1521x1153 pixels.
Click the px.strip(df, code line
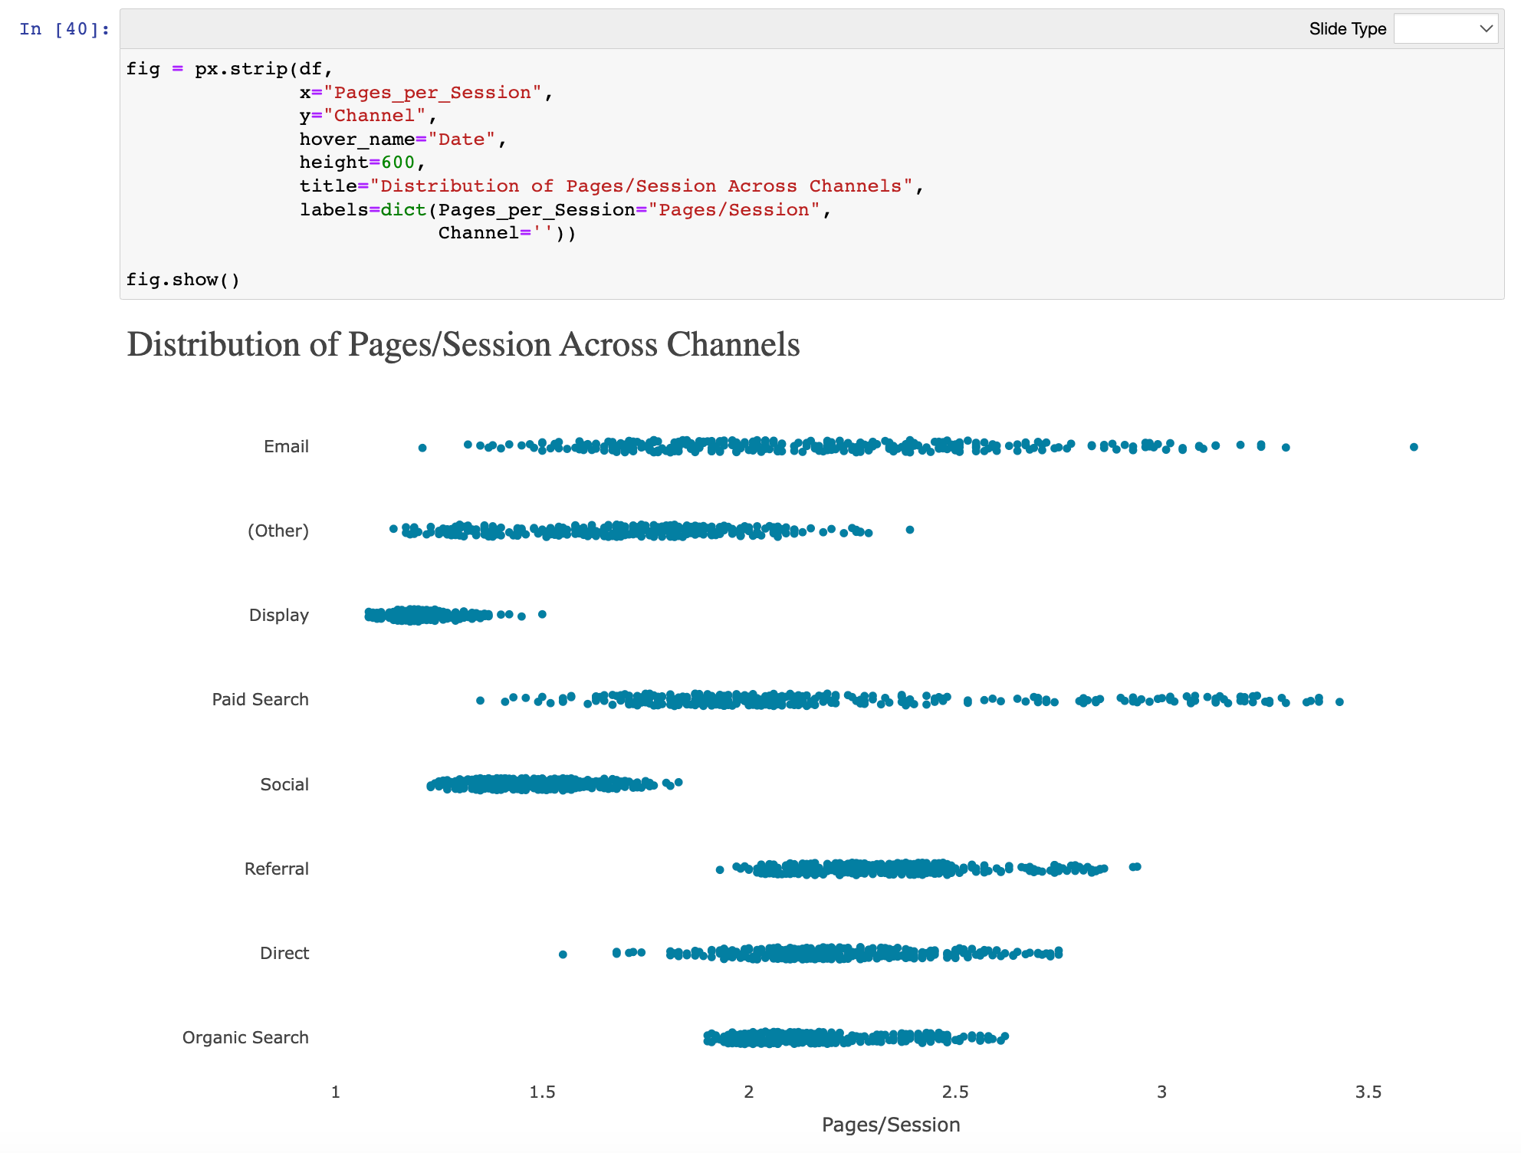tap(263, 69)
